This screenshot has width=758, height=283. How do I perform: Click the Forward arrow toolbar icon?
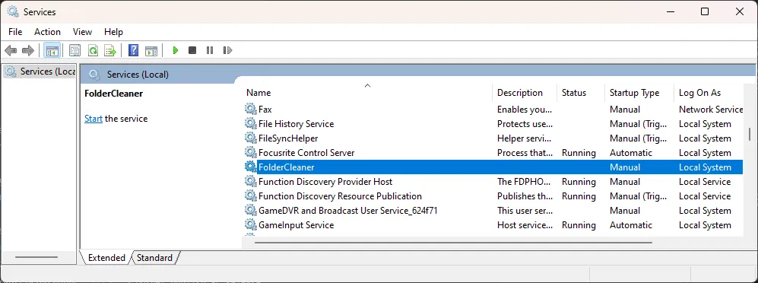coord(28,50)
